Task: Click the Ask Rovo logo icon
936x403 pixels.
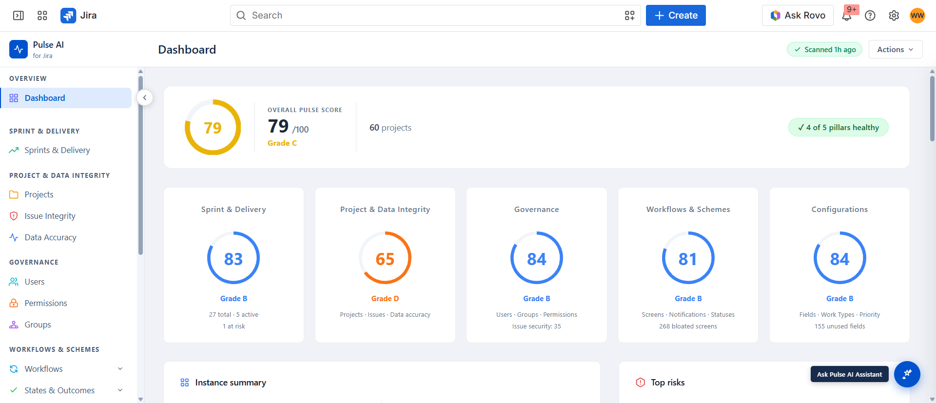Action: pos(775,16)
